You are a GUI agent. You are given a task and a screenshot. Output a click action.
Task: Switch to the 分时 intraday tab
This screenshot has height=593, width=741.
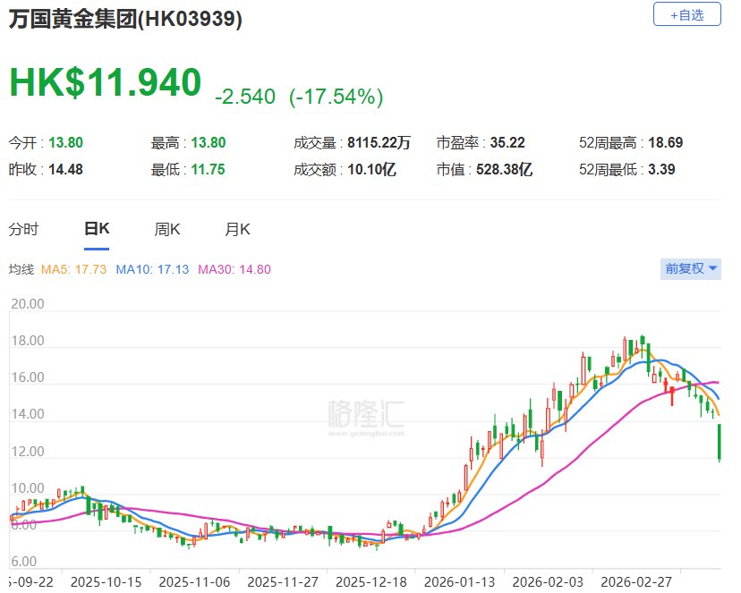click(x=24, y=229)
